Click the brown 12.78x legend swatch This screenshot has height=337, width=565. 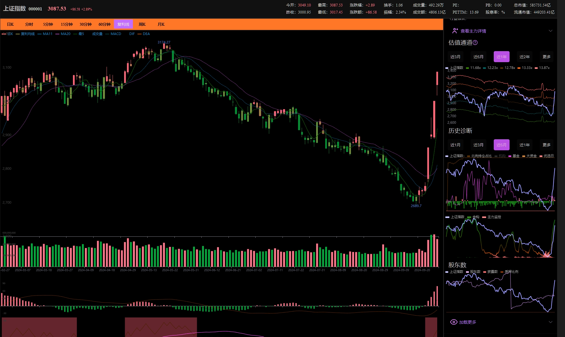click(x=502, y=68)
